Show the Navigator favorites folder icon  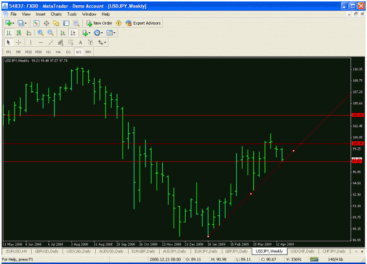coord(56,23)
